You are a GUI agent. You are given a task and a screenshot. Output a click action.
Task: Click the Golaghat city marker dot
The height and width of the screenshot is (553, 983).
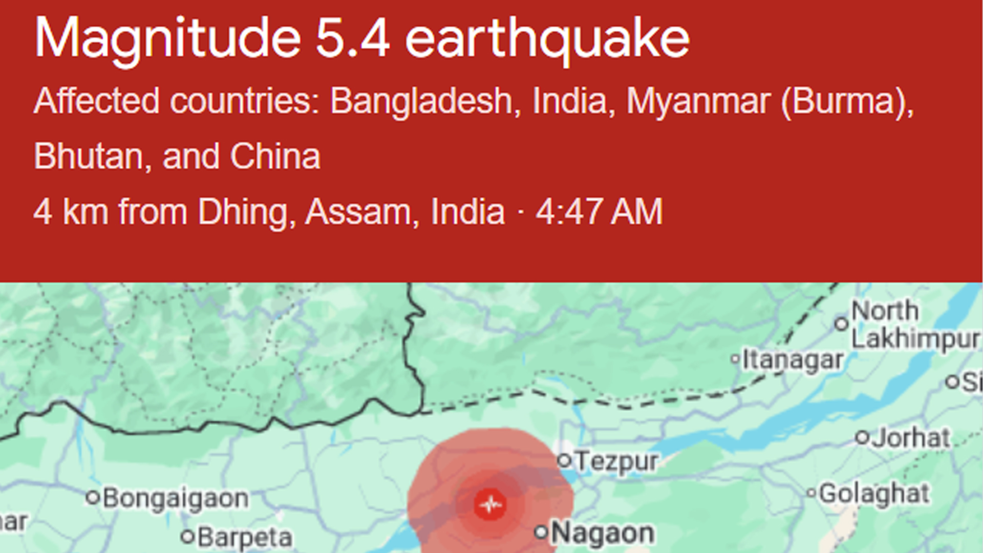click(811, 493)
